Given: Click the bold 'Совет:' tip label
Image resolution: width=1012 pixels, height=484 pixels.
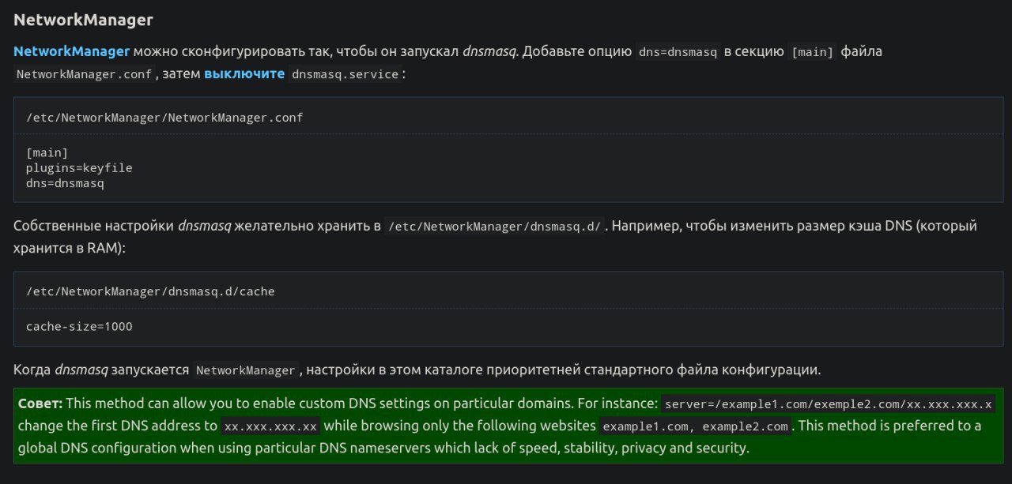Looking at the screenshot, I should click(x=40, y=403).
